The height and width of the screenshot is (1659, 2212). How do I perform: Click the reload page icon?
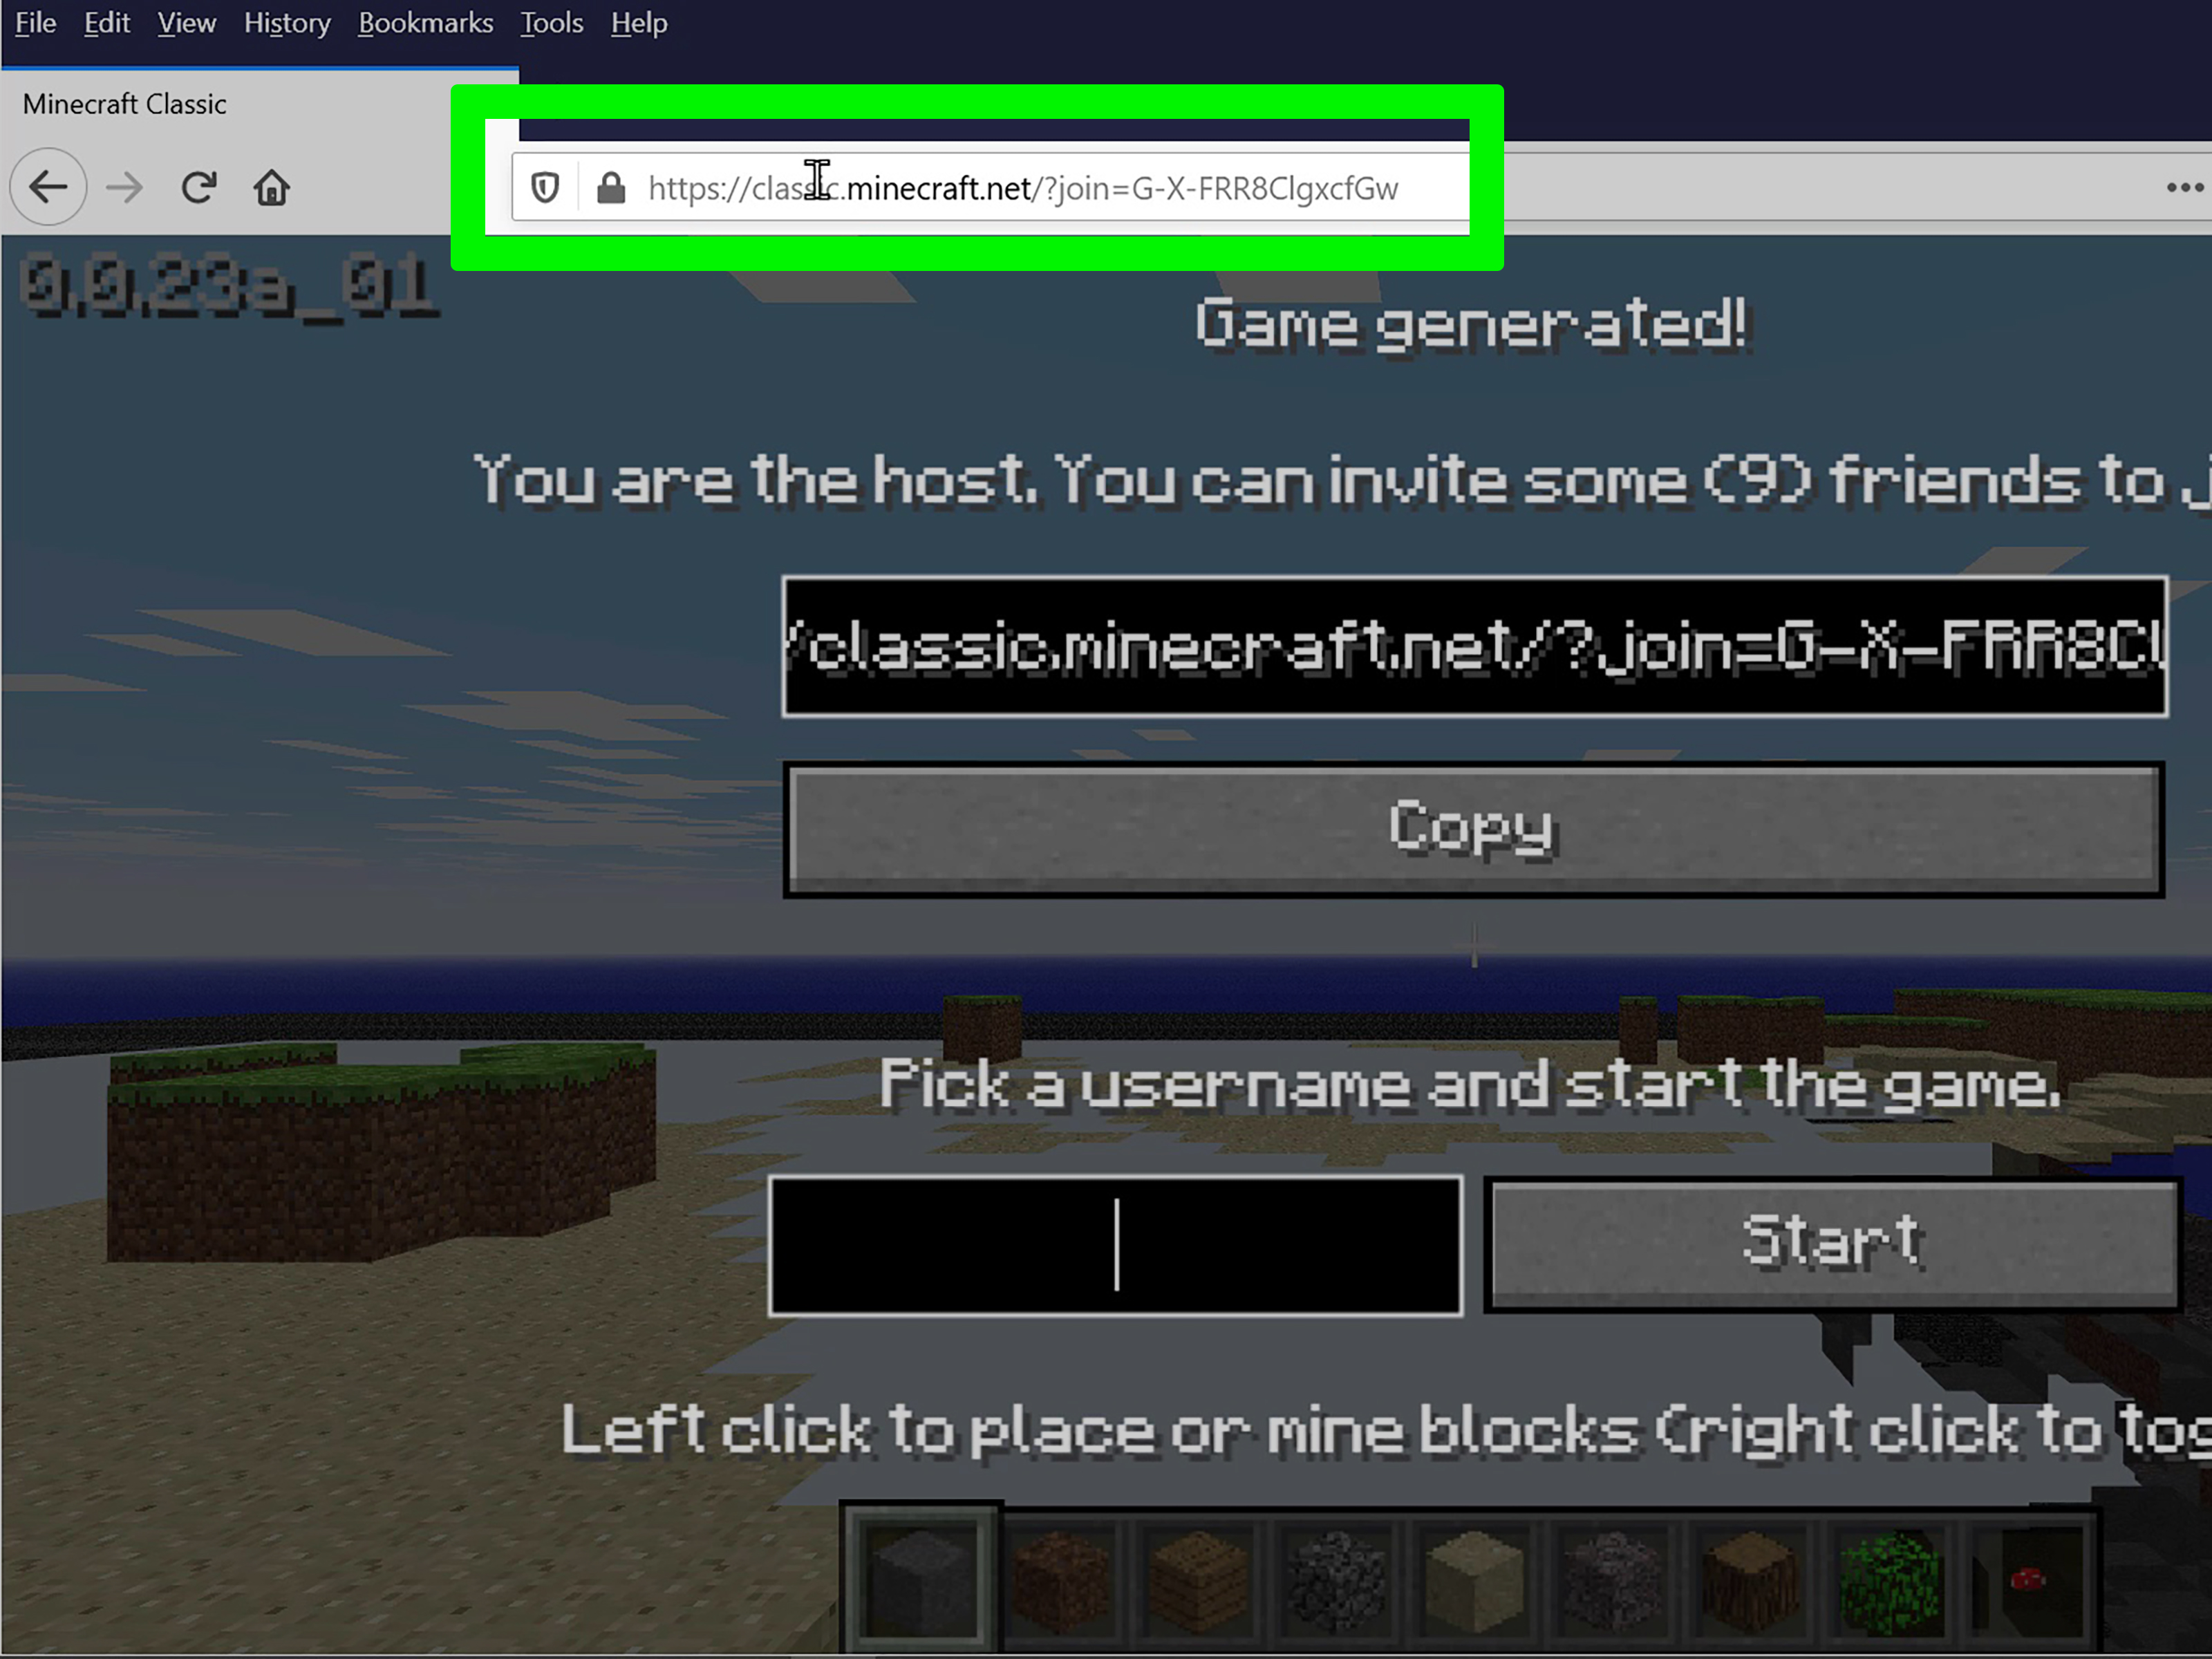point(198,187)
